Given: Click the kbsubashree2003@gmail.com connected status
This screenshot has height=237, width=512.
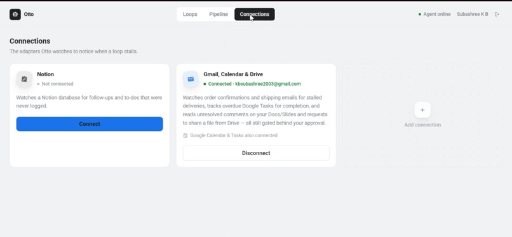Looking at the screenshot, I should click(254, 84).
